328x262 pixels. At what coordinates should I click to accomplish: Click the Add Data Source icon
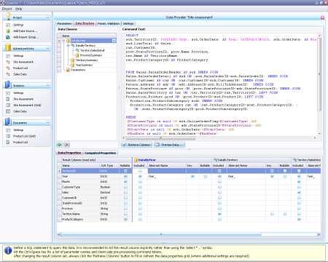[x=8, y=31]
